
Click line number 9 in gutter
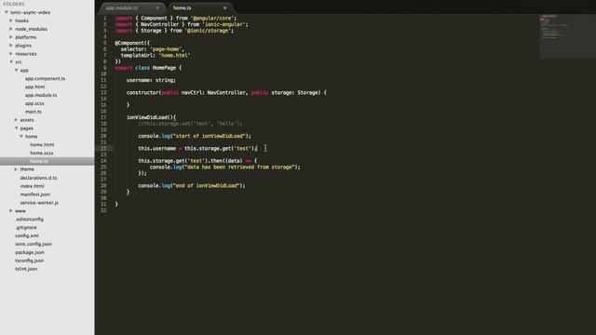[x=105, y=68]
